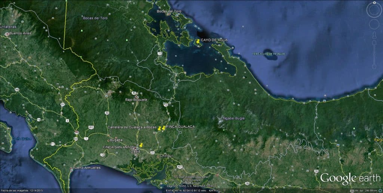Click the route 10 road shield
The image size is (383, 193).
(x=166, y=105)
